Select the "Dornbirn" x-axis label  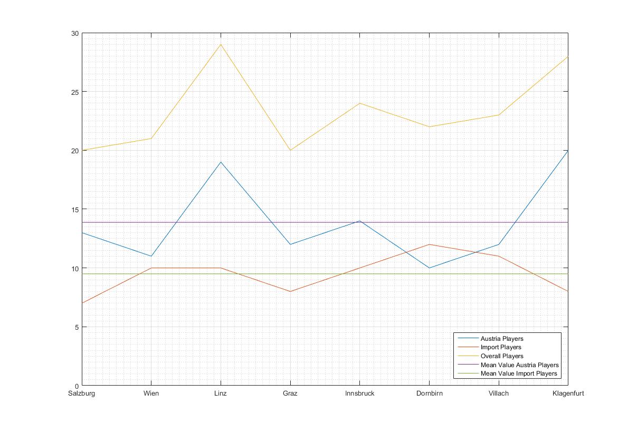tap(429, 393)
